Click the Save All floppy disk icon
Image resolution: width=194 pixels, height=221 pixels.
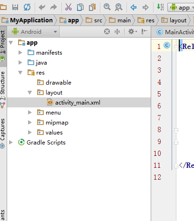pyautogui.click(x=15, y=7)
